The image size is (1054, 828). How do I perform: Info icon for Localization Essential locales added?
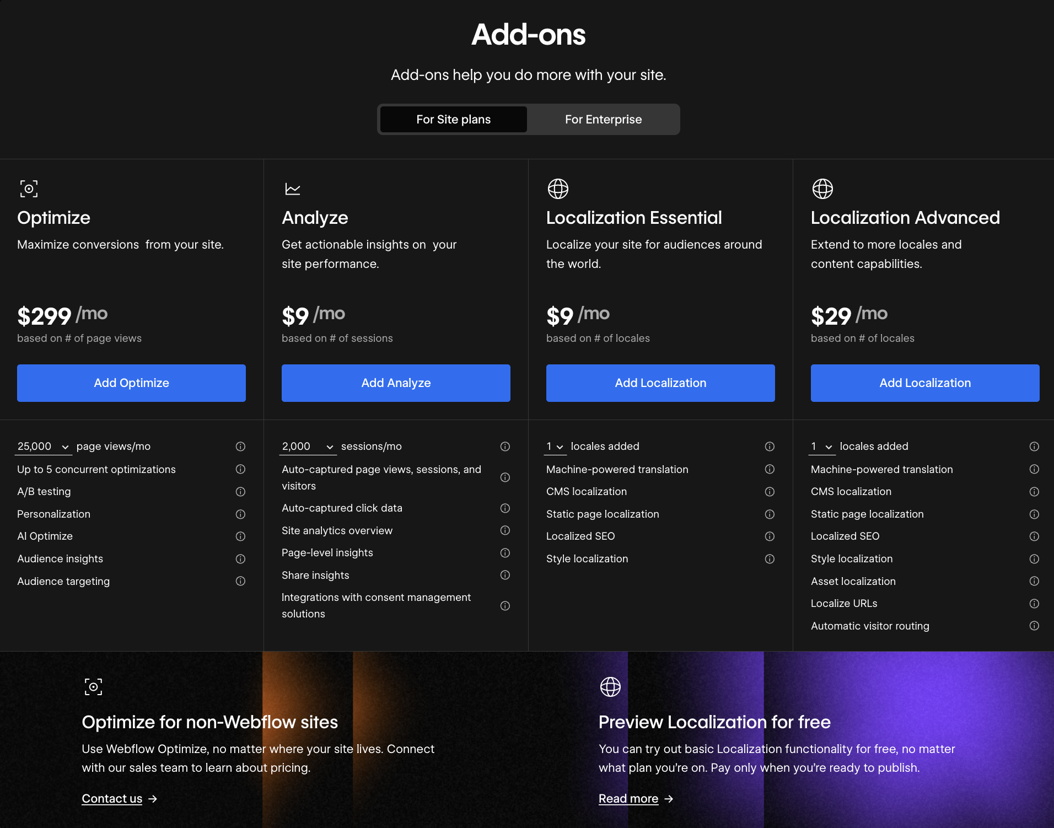point(770,447)
